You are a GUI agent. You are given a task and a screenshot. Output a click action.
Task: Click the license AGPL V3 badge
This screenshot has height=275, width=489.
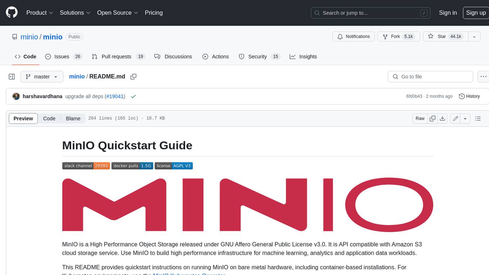[x=174, y=166]
